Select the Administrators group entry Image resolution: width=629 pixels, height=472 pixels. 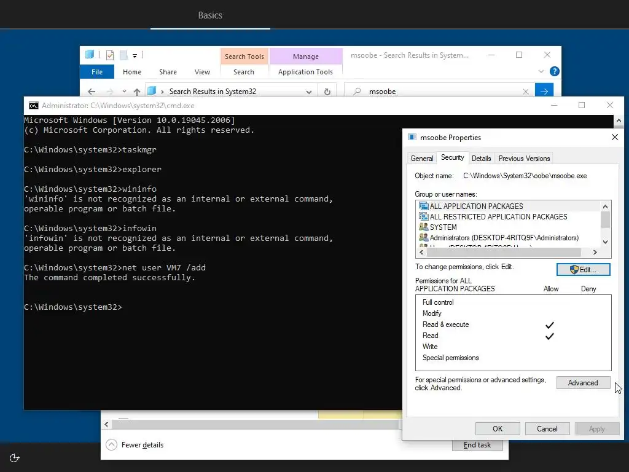pyautogui.click(x=509, y=238)
